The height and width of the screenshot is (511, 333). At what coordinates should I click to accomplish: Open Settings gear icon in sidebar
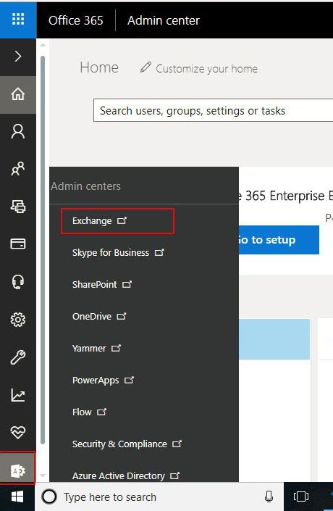coord(18,320)
